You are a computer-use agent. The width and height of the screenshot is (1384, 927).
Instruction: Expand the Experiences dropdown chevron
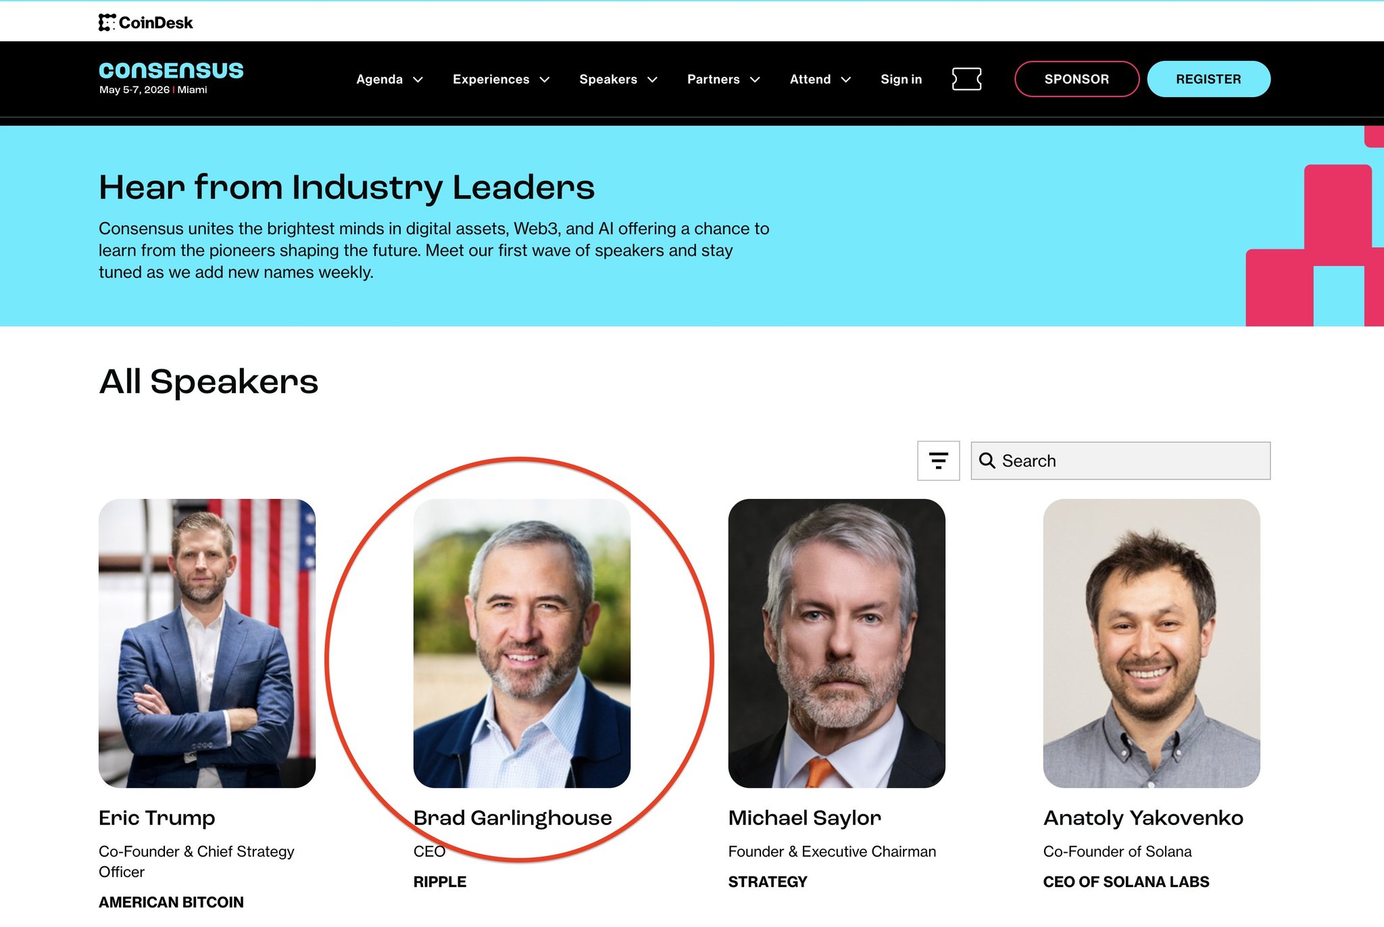(x=545, y=79)
